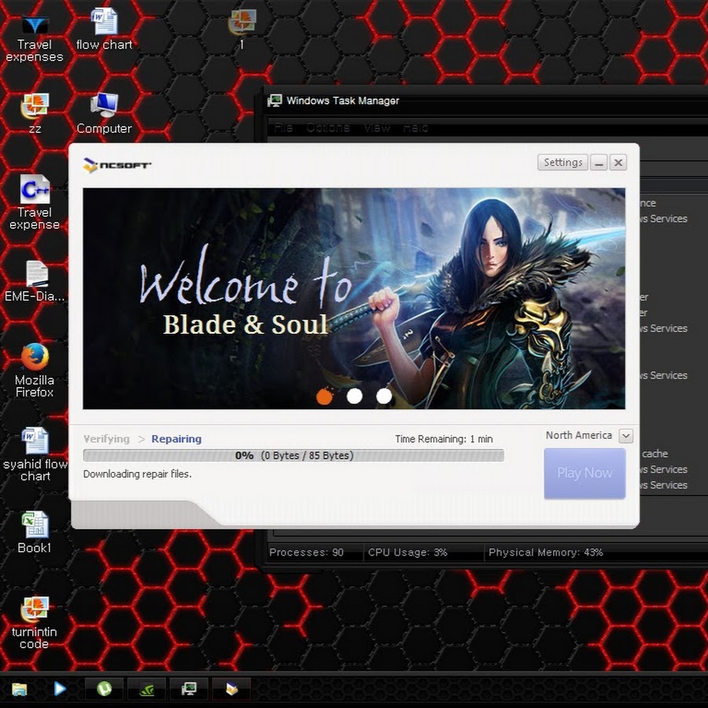Image resolution: width=708 pixels, height=708 pixels.
Task: Select the first orange banner slide dot
Action: [324, 396]
